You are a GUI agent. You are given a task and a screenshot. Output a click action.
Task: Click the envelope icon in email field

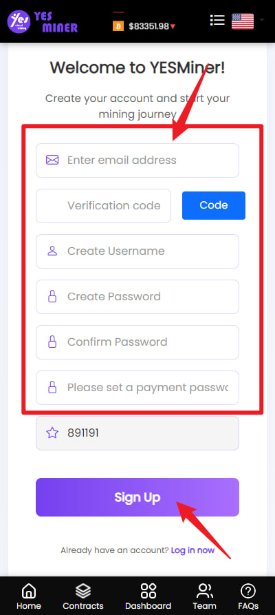pyautogui.click(x=52, y=160)
